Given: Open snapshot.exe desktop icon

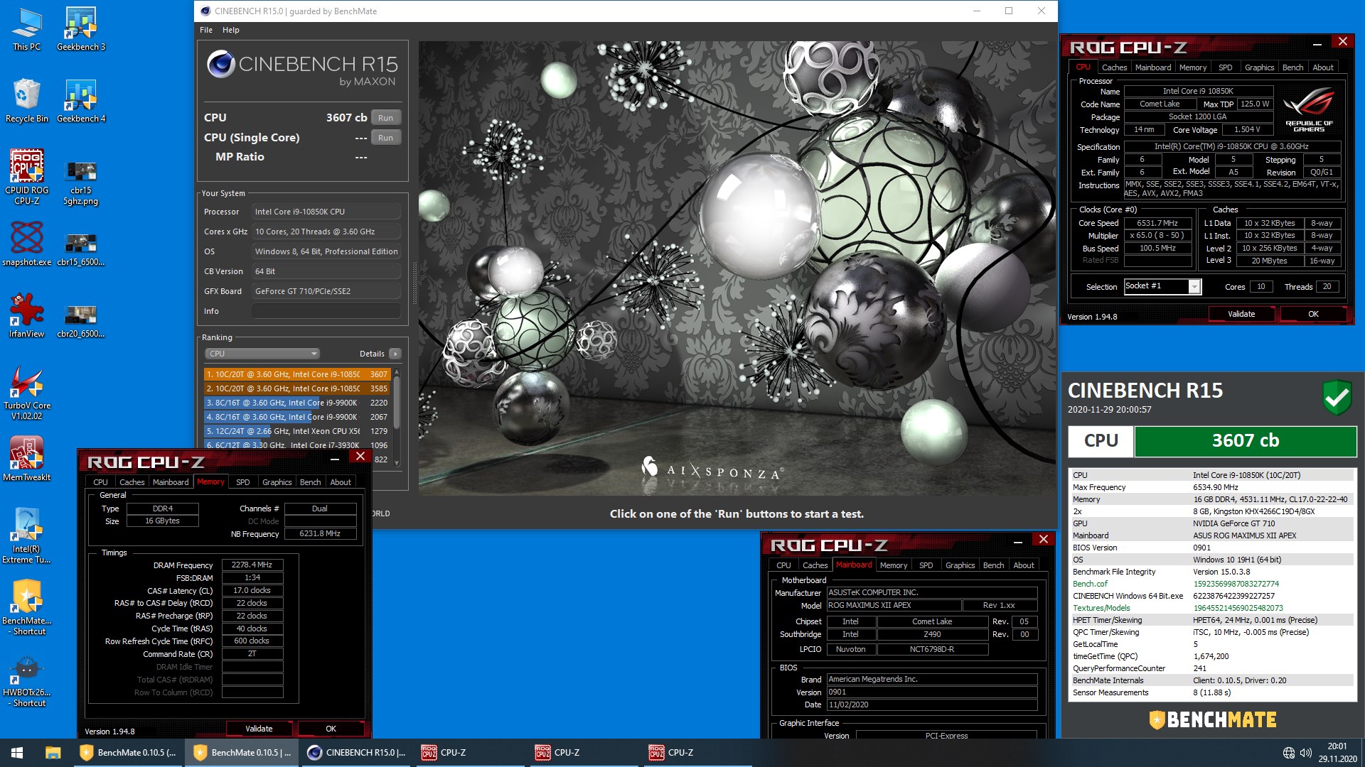Looking at the screenshot, I should 26,244.
